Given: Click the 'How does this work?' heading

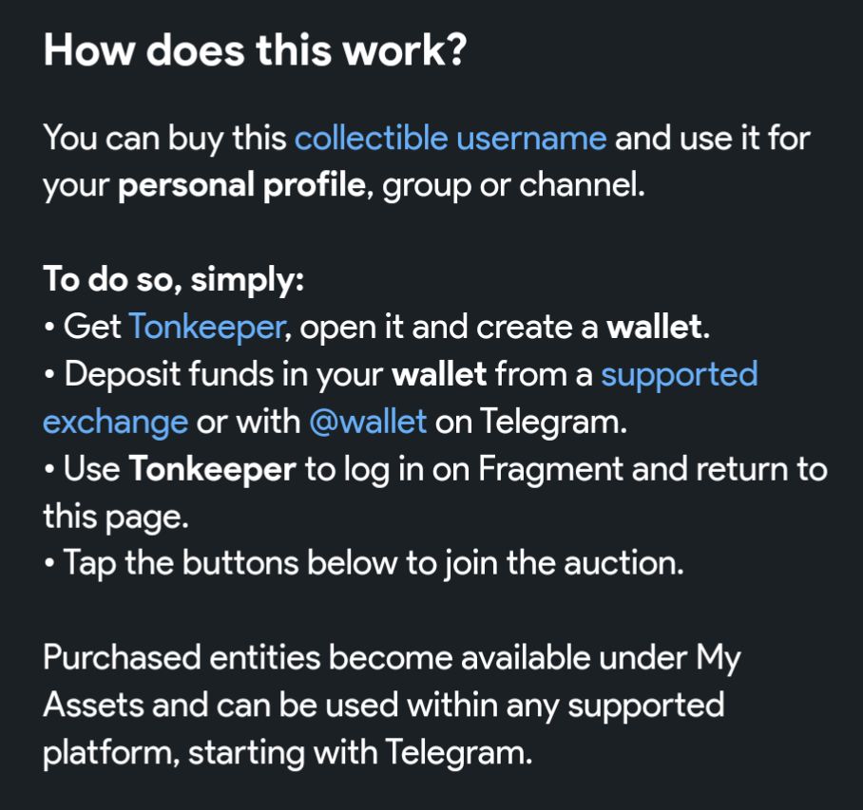Looking at the screenshot, I should click(x=255, y=51).
